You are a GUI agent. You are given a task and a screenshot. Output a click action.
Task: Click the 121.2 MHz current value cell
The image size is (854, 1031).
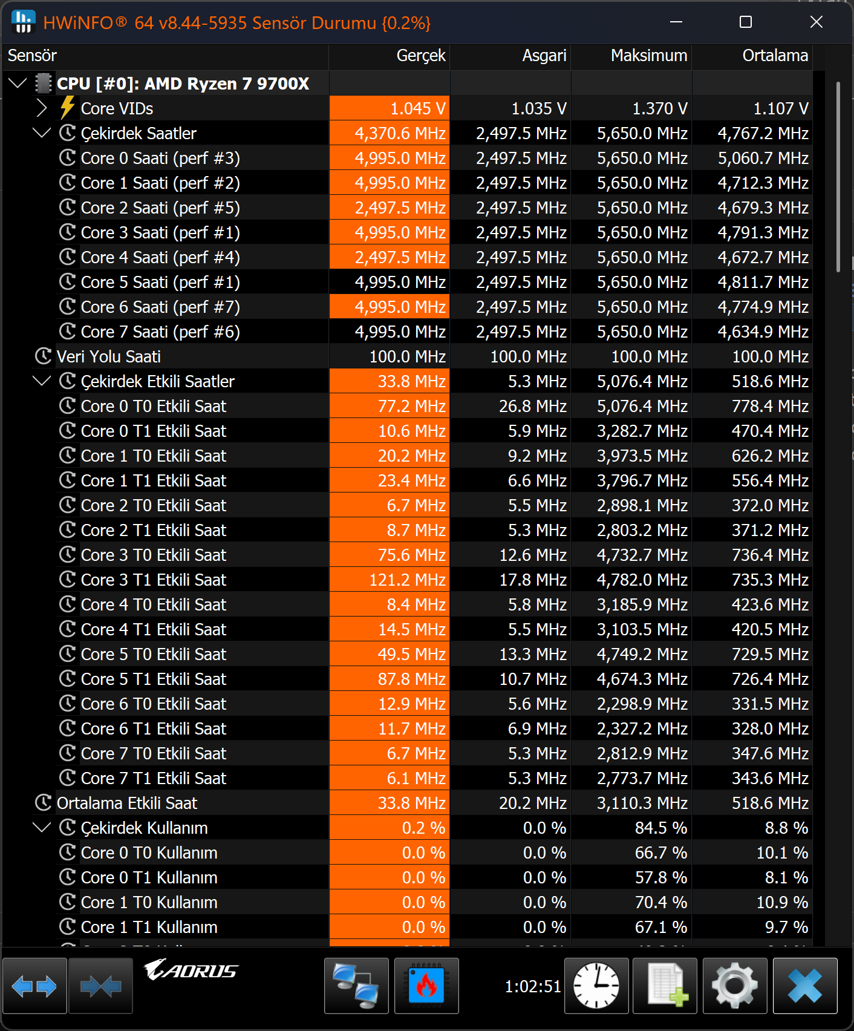click(x=390, y=580)
